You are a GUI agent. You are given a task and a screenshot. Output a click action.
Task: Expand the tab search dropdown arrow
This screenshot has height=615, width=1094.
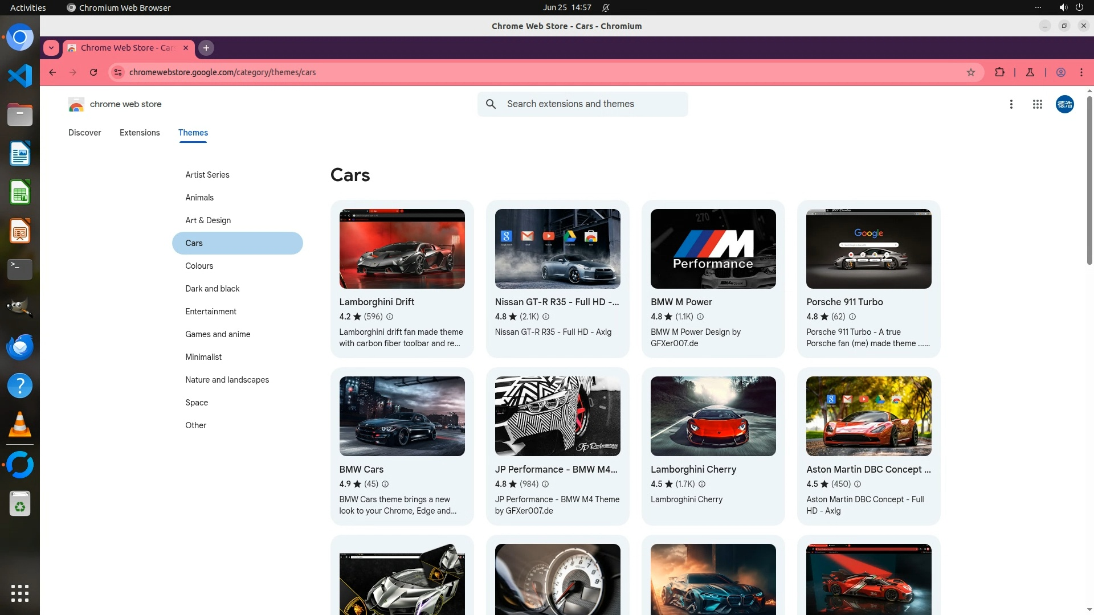[x=51, y=48]
